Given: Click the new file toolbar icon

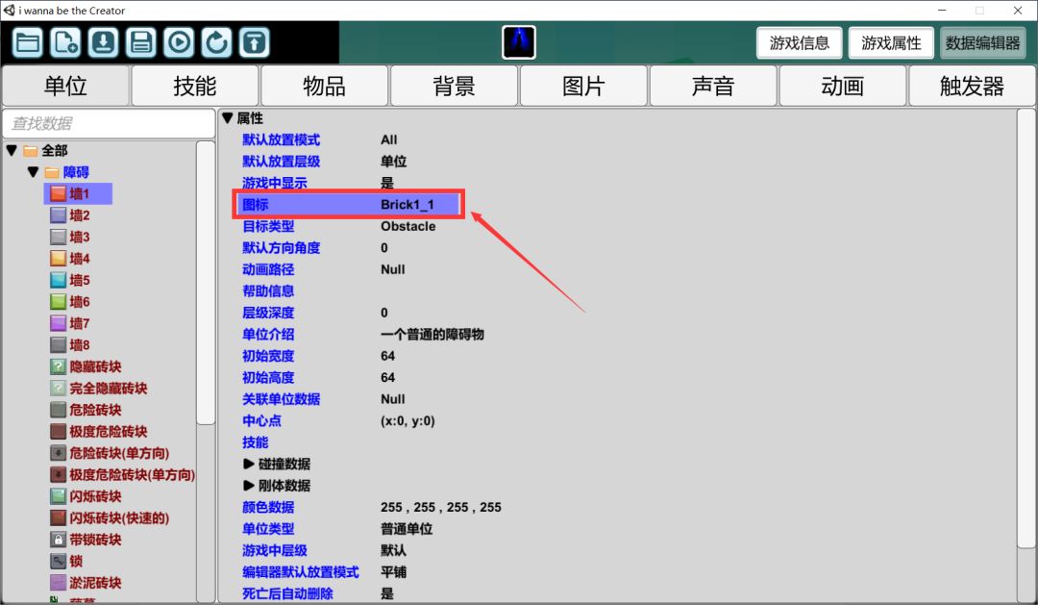Looking at the screenshot, I should point(66,42).
